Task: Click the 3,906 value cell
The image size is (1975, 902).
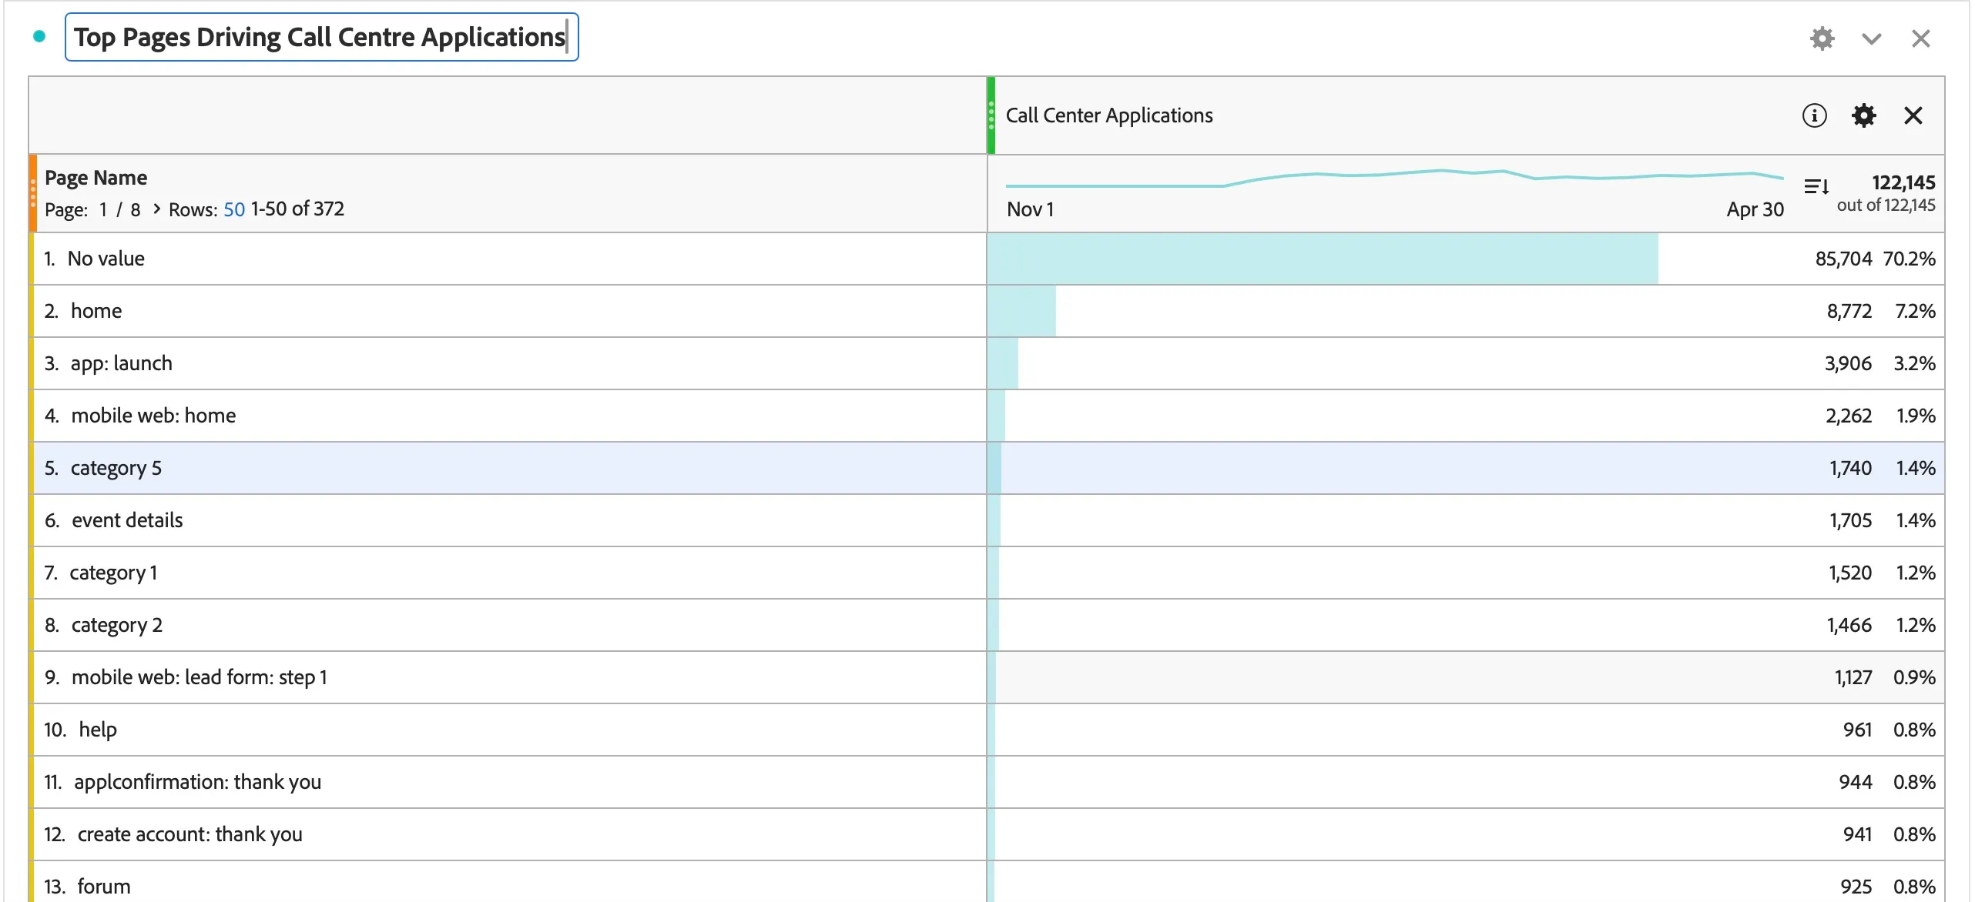Action: pyautogui.click(x=1848, y=363)
